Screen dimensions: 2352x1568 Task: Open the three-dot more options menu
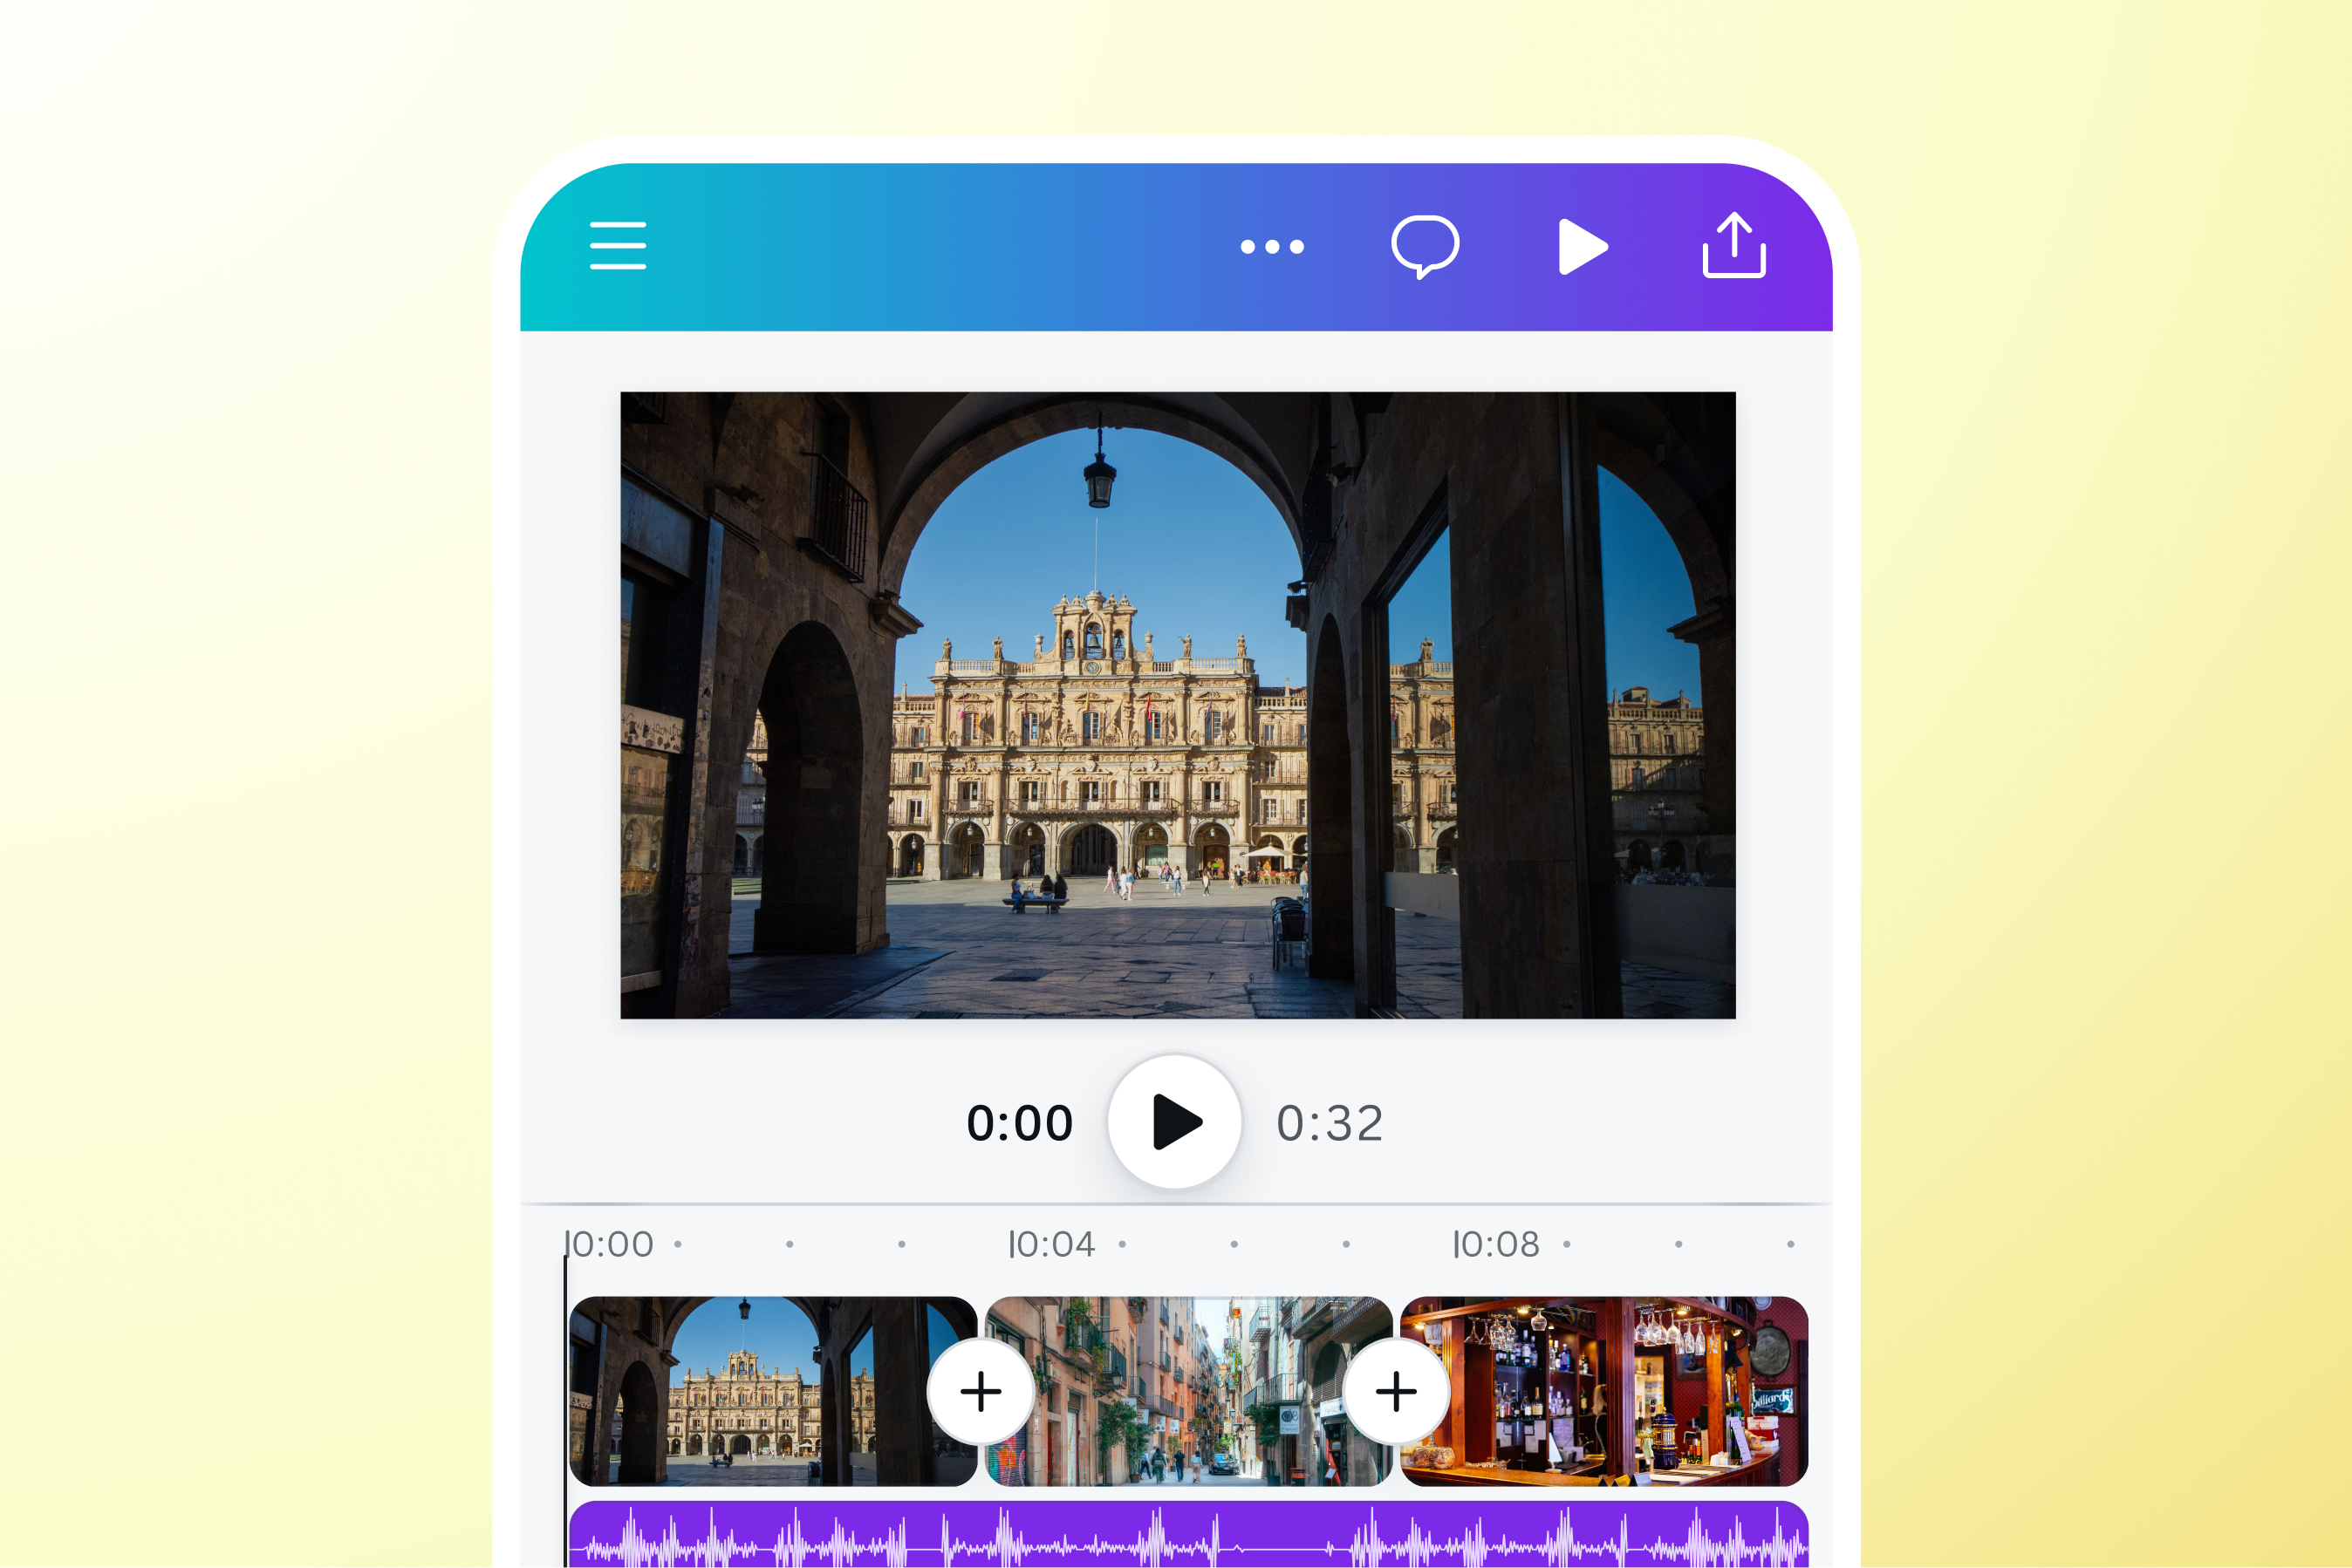[x=1272, y=247]
